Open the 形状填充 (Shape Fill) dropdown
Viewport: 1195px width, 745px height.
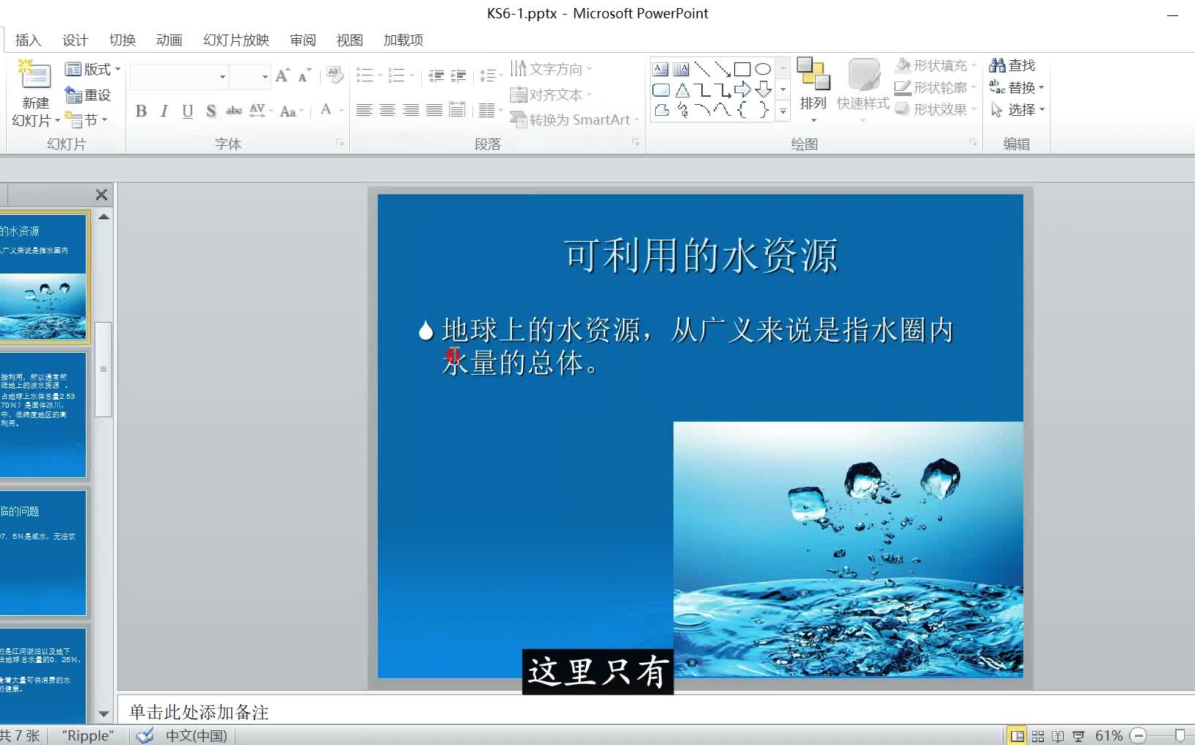coord(935,65)
